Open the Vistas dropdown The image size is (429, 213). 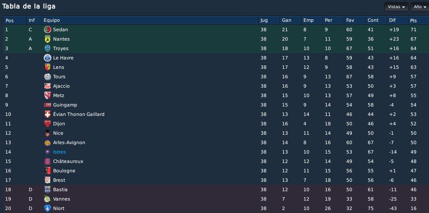pos(396,7)
